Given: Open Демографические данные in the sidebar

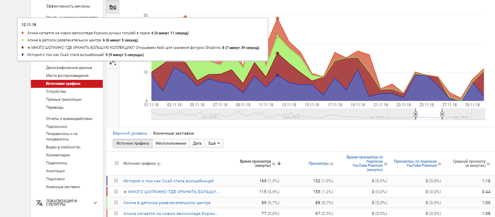Looking at the screenshot, I should (x=69, y=68).
